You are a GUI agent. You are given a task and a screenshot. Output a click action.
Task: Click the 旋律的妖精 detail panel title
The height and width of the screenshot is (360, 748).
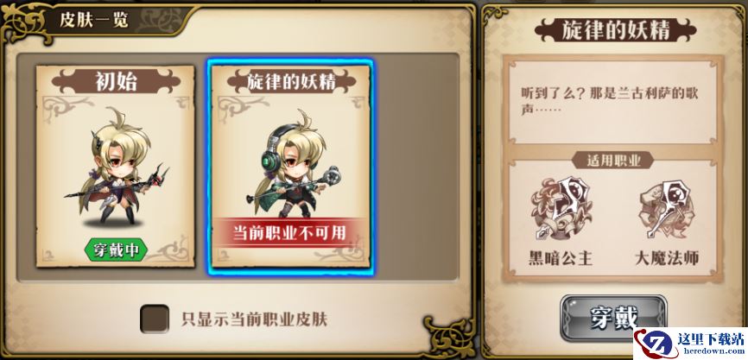(x=615, y=30)
